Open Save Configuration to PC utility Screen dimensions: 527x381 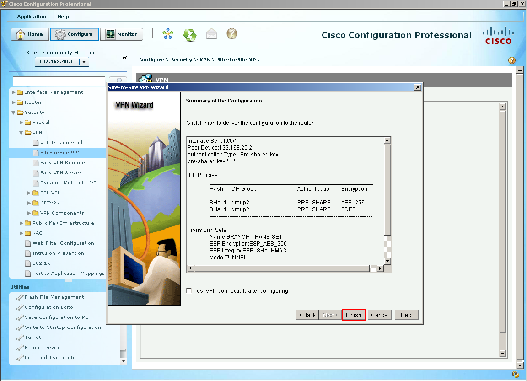pyautogui.click(x=57, y=317)
